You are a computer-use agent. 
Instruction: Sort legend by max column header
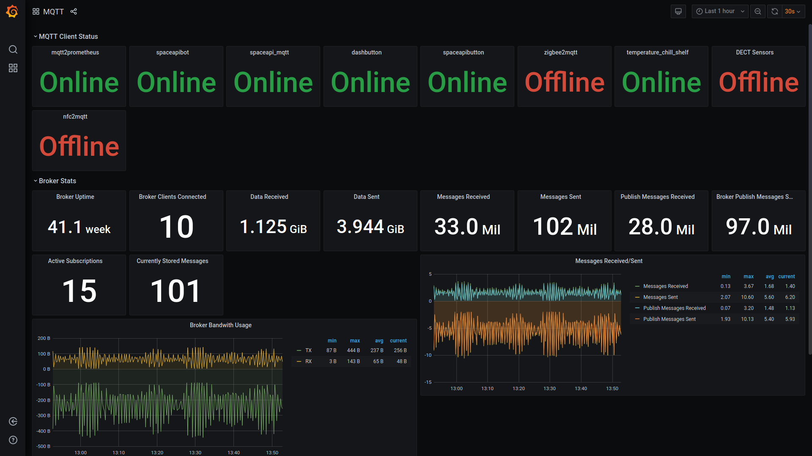click(354, 341)
